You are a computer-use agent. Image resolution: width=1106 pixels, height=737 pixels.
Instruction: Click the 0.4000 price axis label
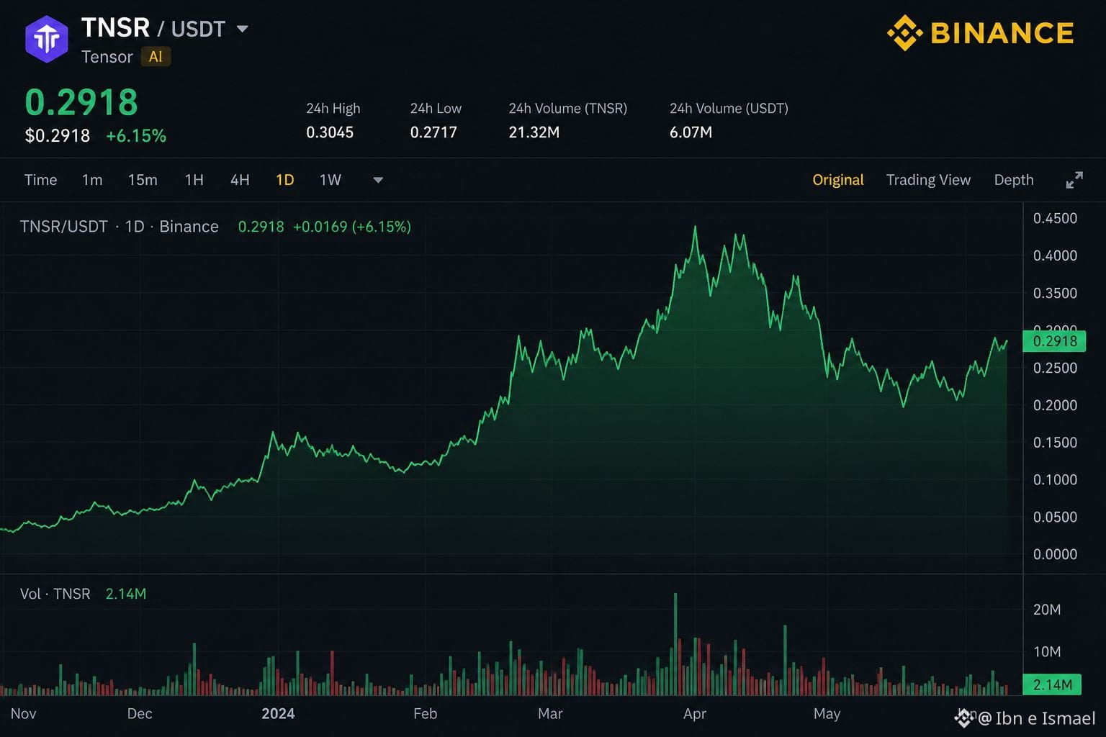tap(1055, 256)
